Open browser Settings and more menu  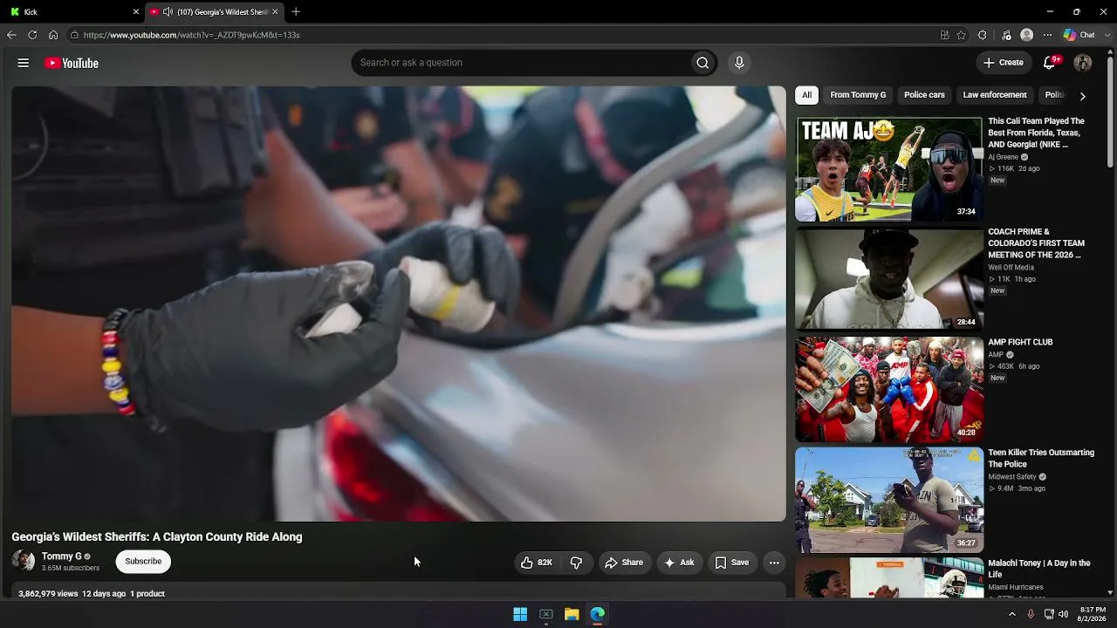point(1048,35)
